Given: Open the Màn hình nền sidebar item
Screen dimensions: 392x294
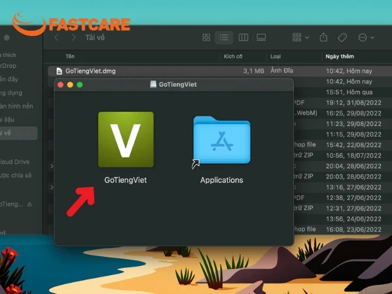Looking at the screenshot, I should pyautogui.click(x=16, y=106).
